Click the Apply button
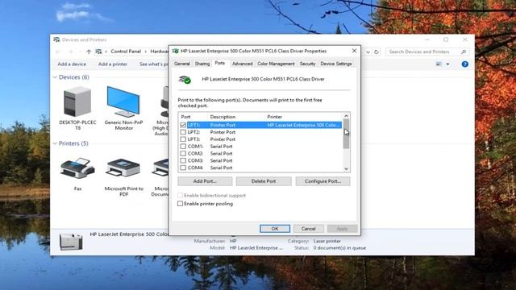 click(x=342, y=229)
